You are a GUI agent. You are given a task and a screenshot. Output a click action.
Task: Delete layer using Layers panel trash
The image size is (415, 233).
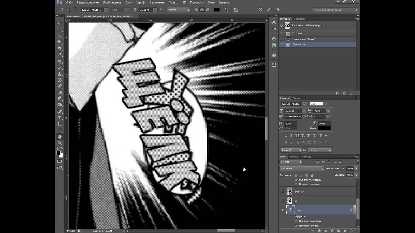[x=351, y=231]
